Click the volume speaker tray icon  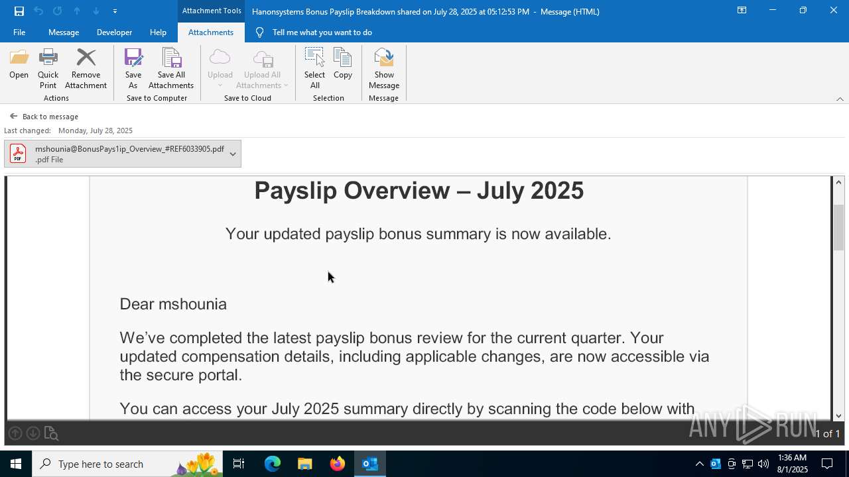[x=763, y=464]
